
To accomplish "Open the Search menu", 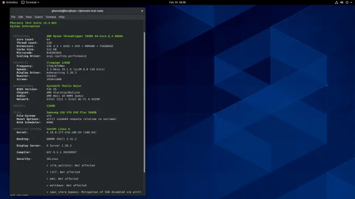I will (x=38, y=17).
